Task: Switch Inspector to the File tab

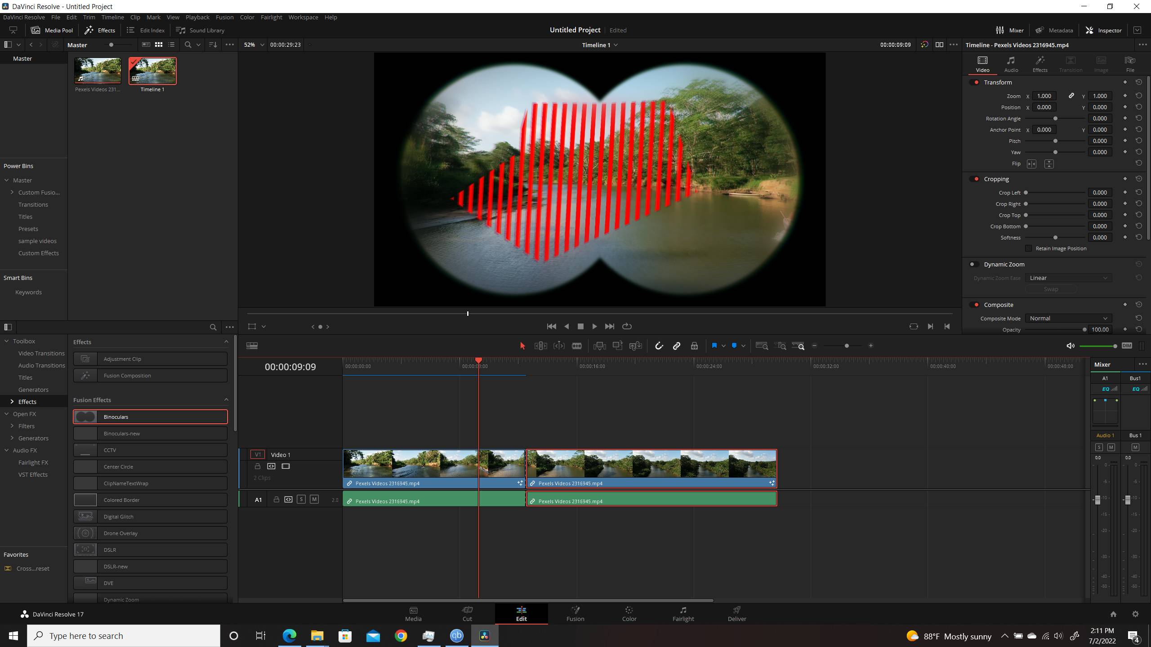Action: 1130,64
